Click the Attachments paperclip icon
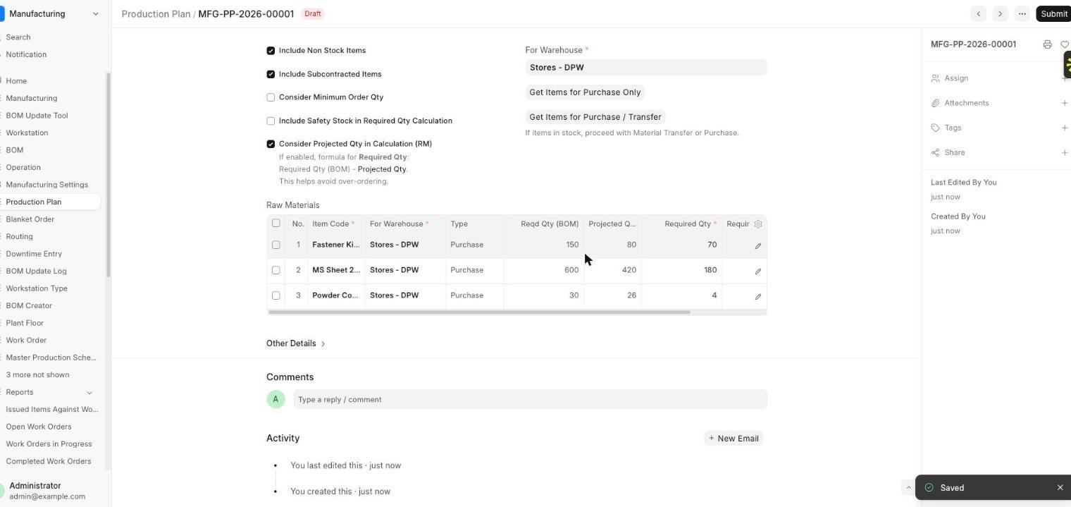The width and height of the screenshot is (1071, 507). pos(936,103)
